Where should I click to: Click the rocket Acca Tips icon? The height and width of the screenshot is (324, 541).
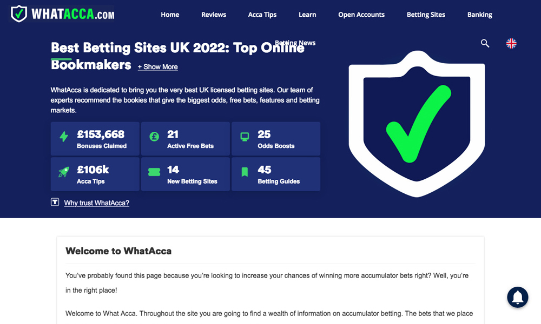64,172
